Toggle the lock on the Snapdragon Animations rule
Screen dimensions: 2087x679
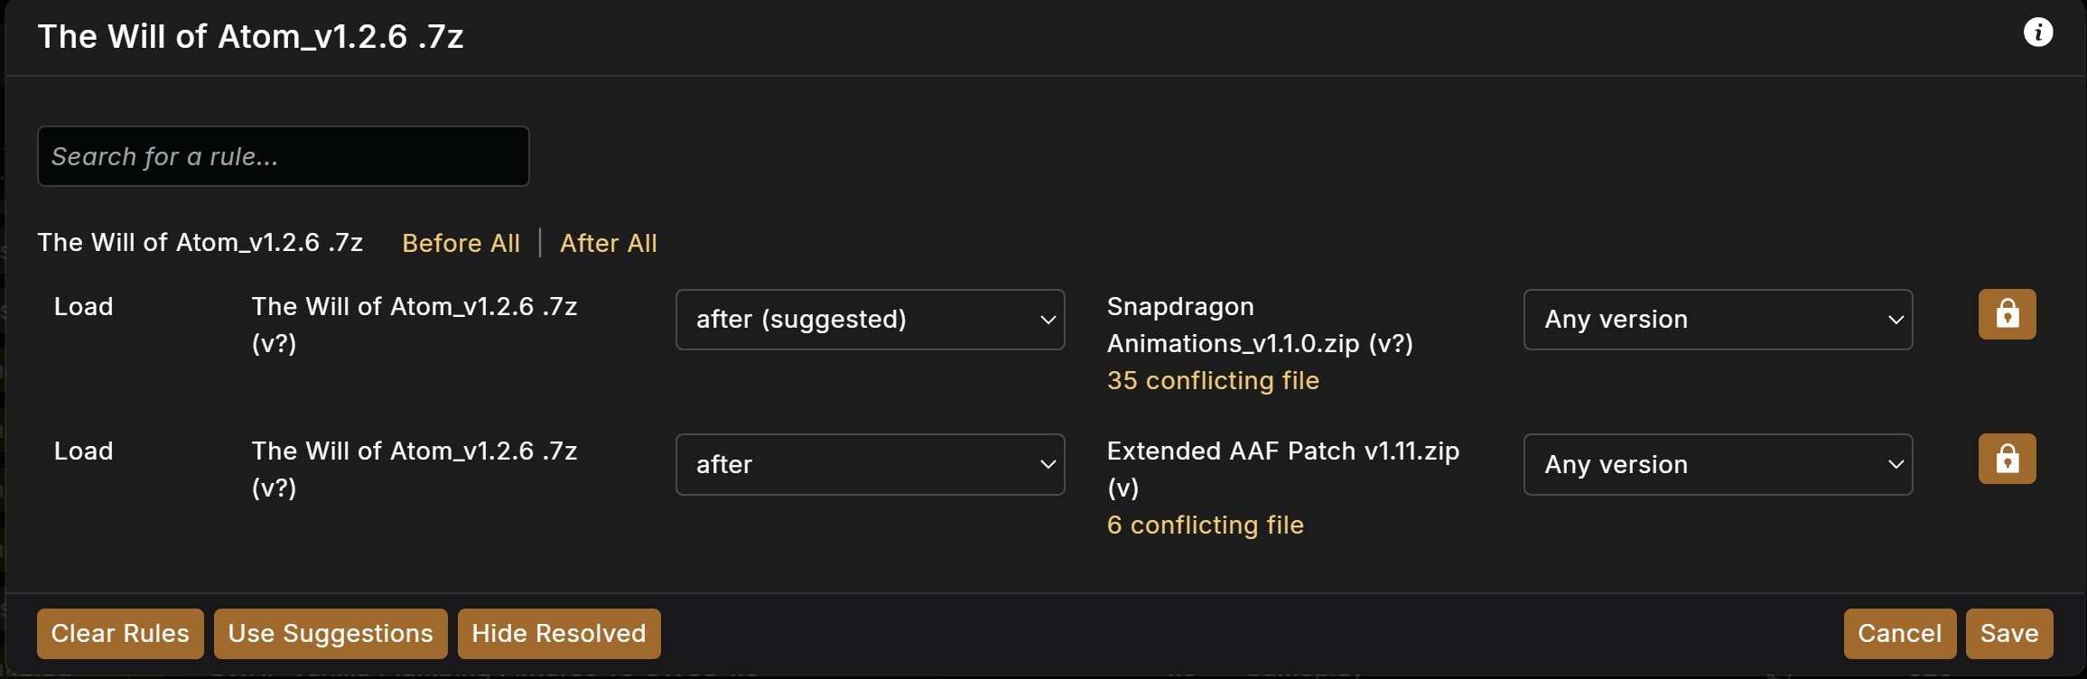pos(2007,314)
